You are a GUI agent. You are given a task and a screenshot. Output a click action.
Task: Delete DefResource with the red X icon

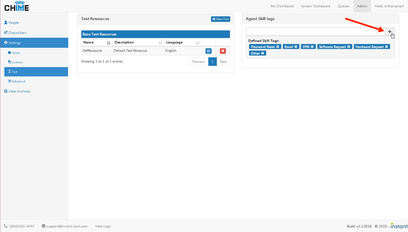[223, 51]
